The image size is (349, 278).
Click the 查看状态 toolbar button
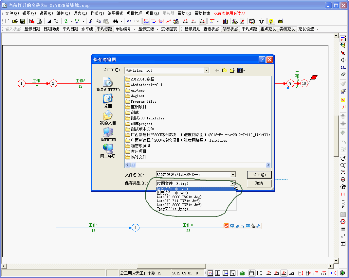211,29
